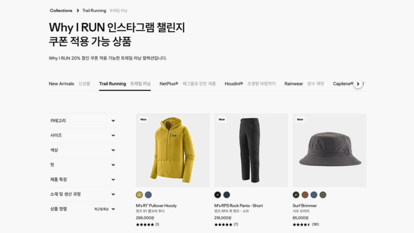Click the five-star rating under Pullover Hoody
Image resolution: width=414 pixels, height=233 pixels.
tap(145, 225)
